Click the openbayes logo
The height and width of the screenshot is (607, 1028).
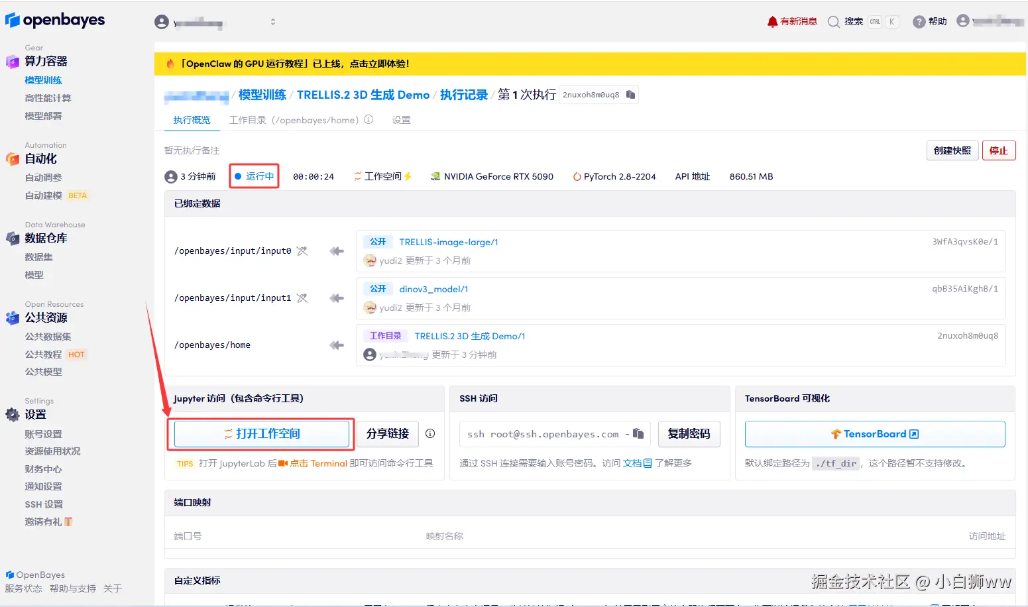pos(55,21)
